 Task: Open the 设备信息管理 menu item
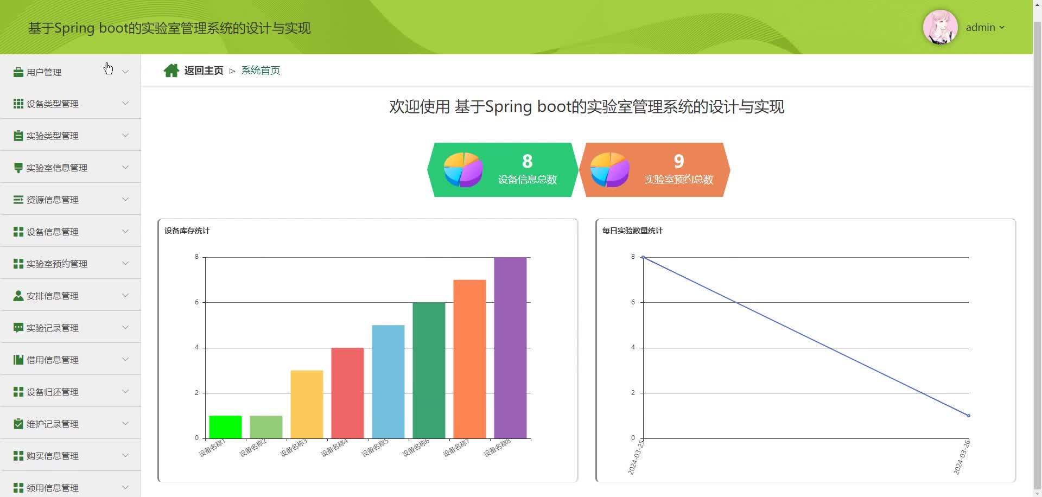71,232
